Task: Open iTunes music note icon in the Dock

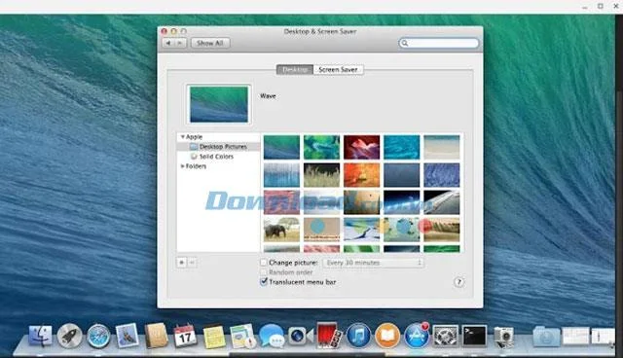Action: click(x=358, y=336)
